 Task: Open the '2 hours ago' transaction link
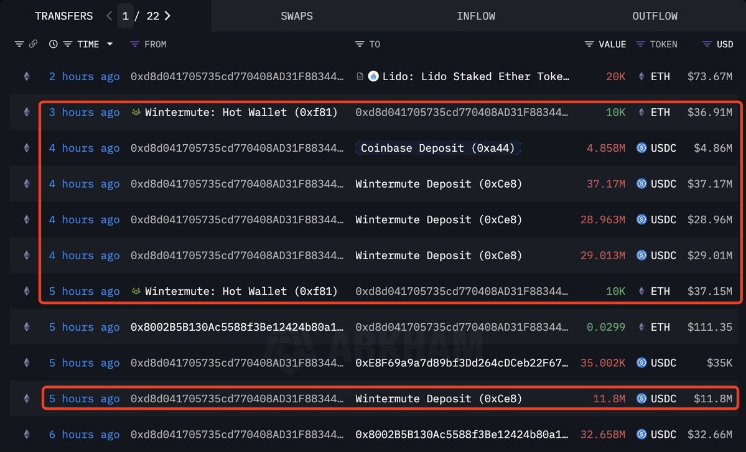[x=84, y=76]
